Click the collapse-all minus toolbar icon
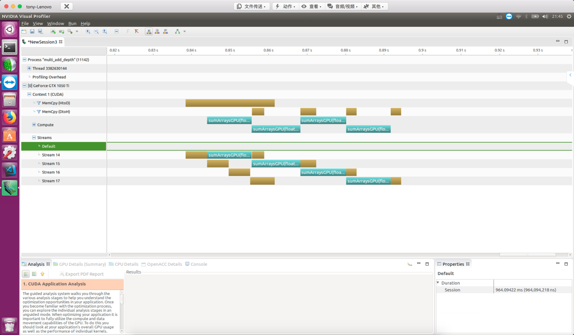This screenshot has height=335, width=574. click(116, 31)
